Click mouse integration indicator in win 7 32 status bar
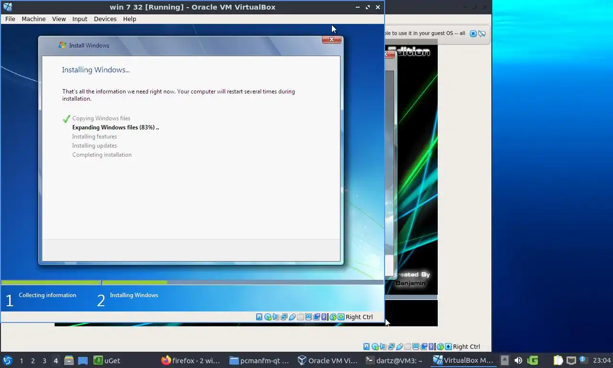Image resolution: width=613 pixels, height=368 pixels. [x=333, y=317]
